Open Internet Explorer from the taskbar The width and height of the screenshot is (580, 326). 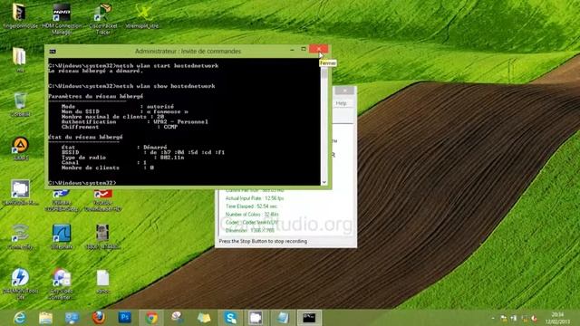(x=20, y=318)
